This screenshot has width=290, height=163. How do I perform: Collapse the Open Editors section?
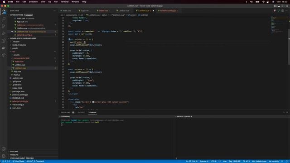[x=9, y=15]
